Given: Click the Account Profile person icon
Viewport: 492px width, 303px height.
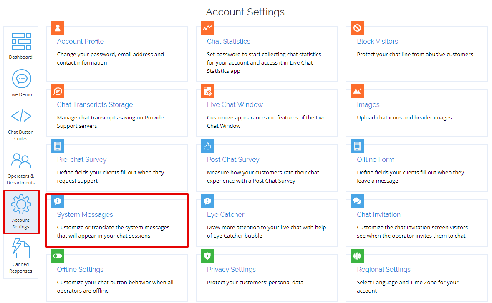Looking at the screenshot, I should point(57,28).
